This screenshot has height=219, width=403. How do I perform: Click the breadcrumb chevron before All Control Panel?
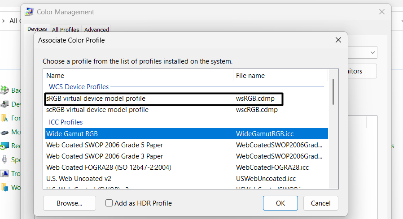(3, 21)
